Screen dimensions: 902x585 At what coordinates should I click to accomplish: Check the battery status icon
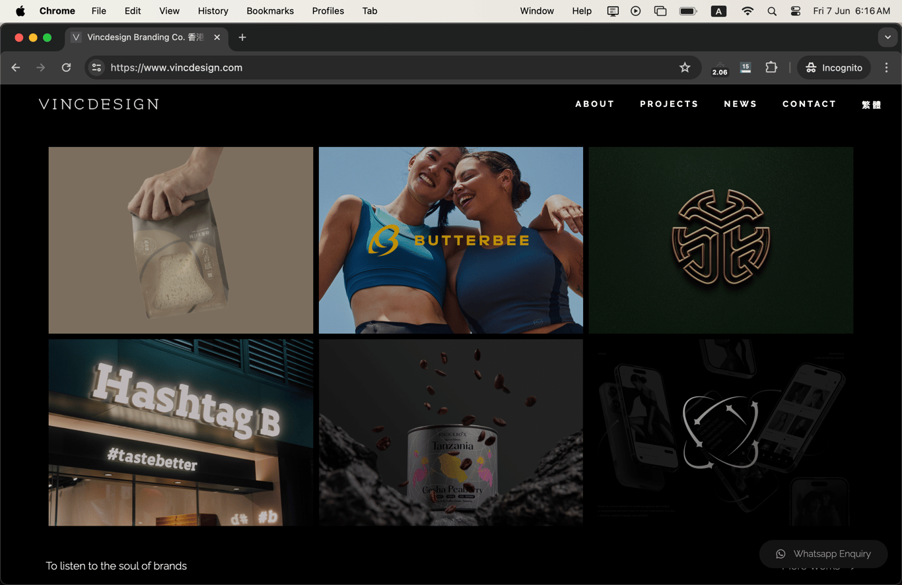coord(688,11)
